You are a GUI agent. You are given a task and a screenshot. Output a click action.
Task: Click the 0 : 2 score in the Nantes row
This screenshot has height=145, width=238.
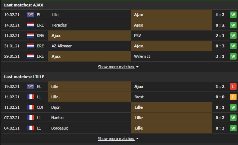click(x=220, y=118)
